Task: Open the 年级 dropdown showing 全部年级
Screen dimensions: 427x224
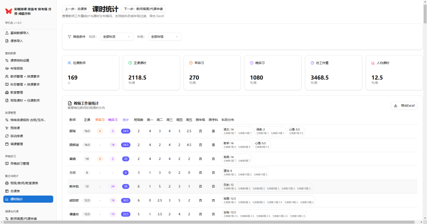Action: pyautogui.click(x=165, y=37)
